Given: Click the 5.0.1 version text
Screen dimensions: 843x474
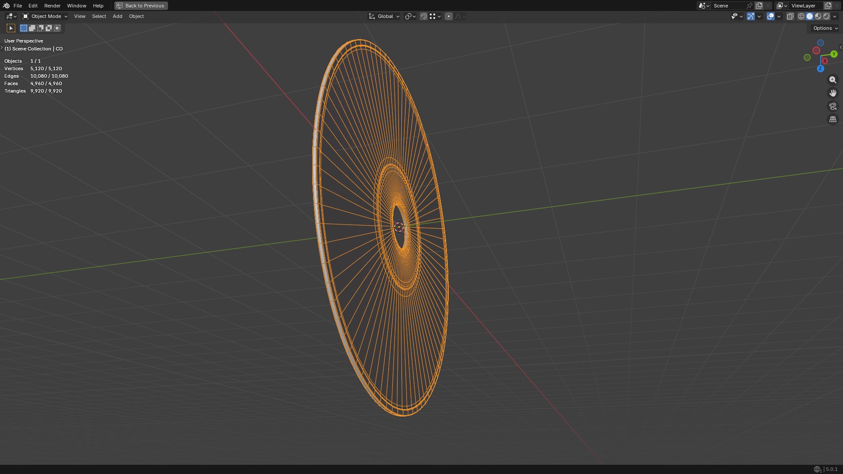Looking at the screenshot, I should coord(832,469).
